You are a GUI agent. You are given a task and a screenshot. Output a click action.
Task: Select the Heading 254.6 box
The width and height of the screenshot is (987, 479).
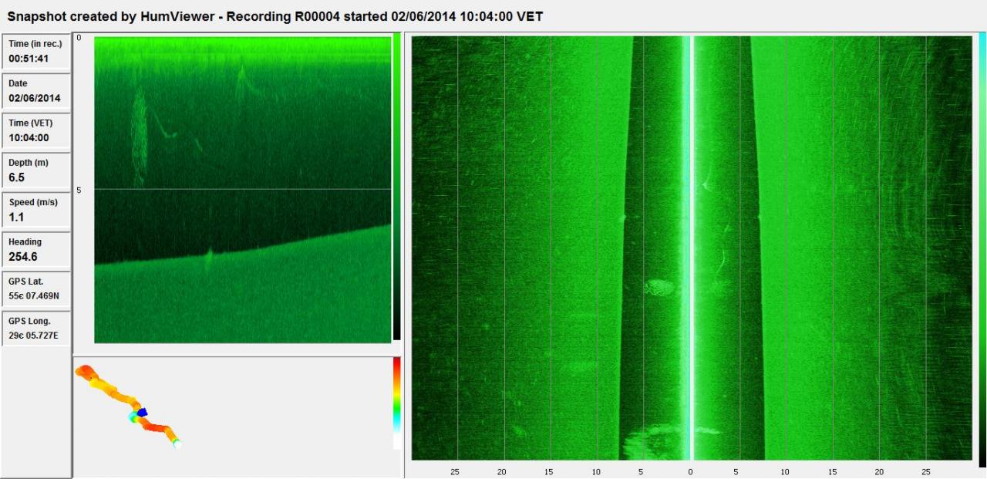click(x=35, y=250)
